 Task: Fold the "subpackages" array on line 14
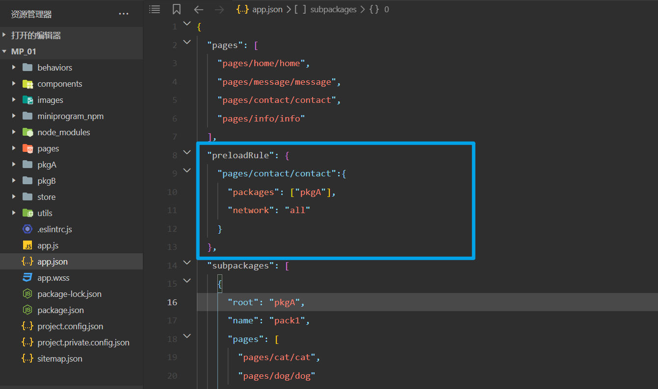pyautogui.click(x=186, y=263)
